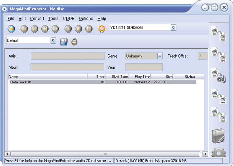
Task: Expand the Genre dropdown showing Unknown
Action: point(160,56)
